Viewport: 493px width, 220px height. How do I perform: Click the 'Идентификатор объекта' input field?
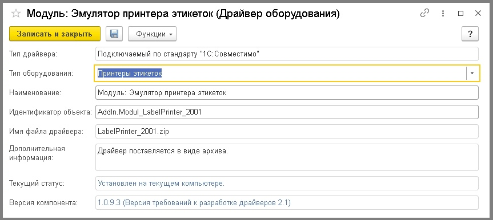click(x=287, y=112)
